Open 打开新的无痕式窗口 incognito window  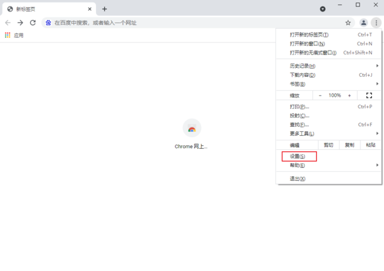tap(329, 53)
